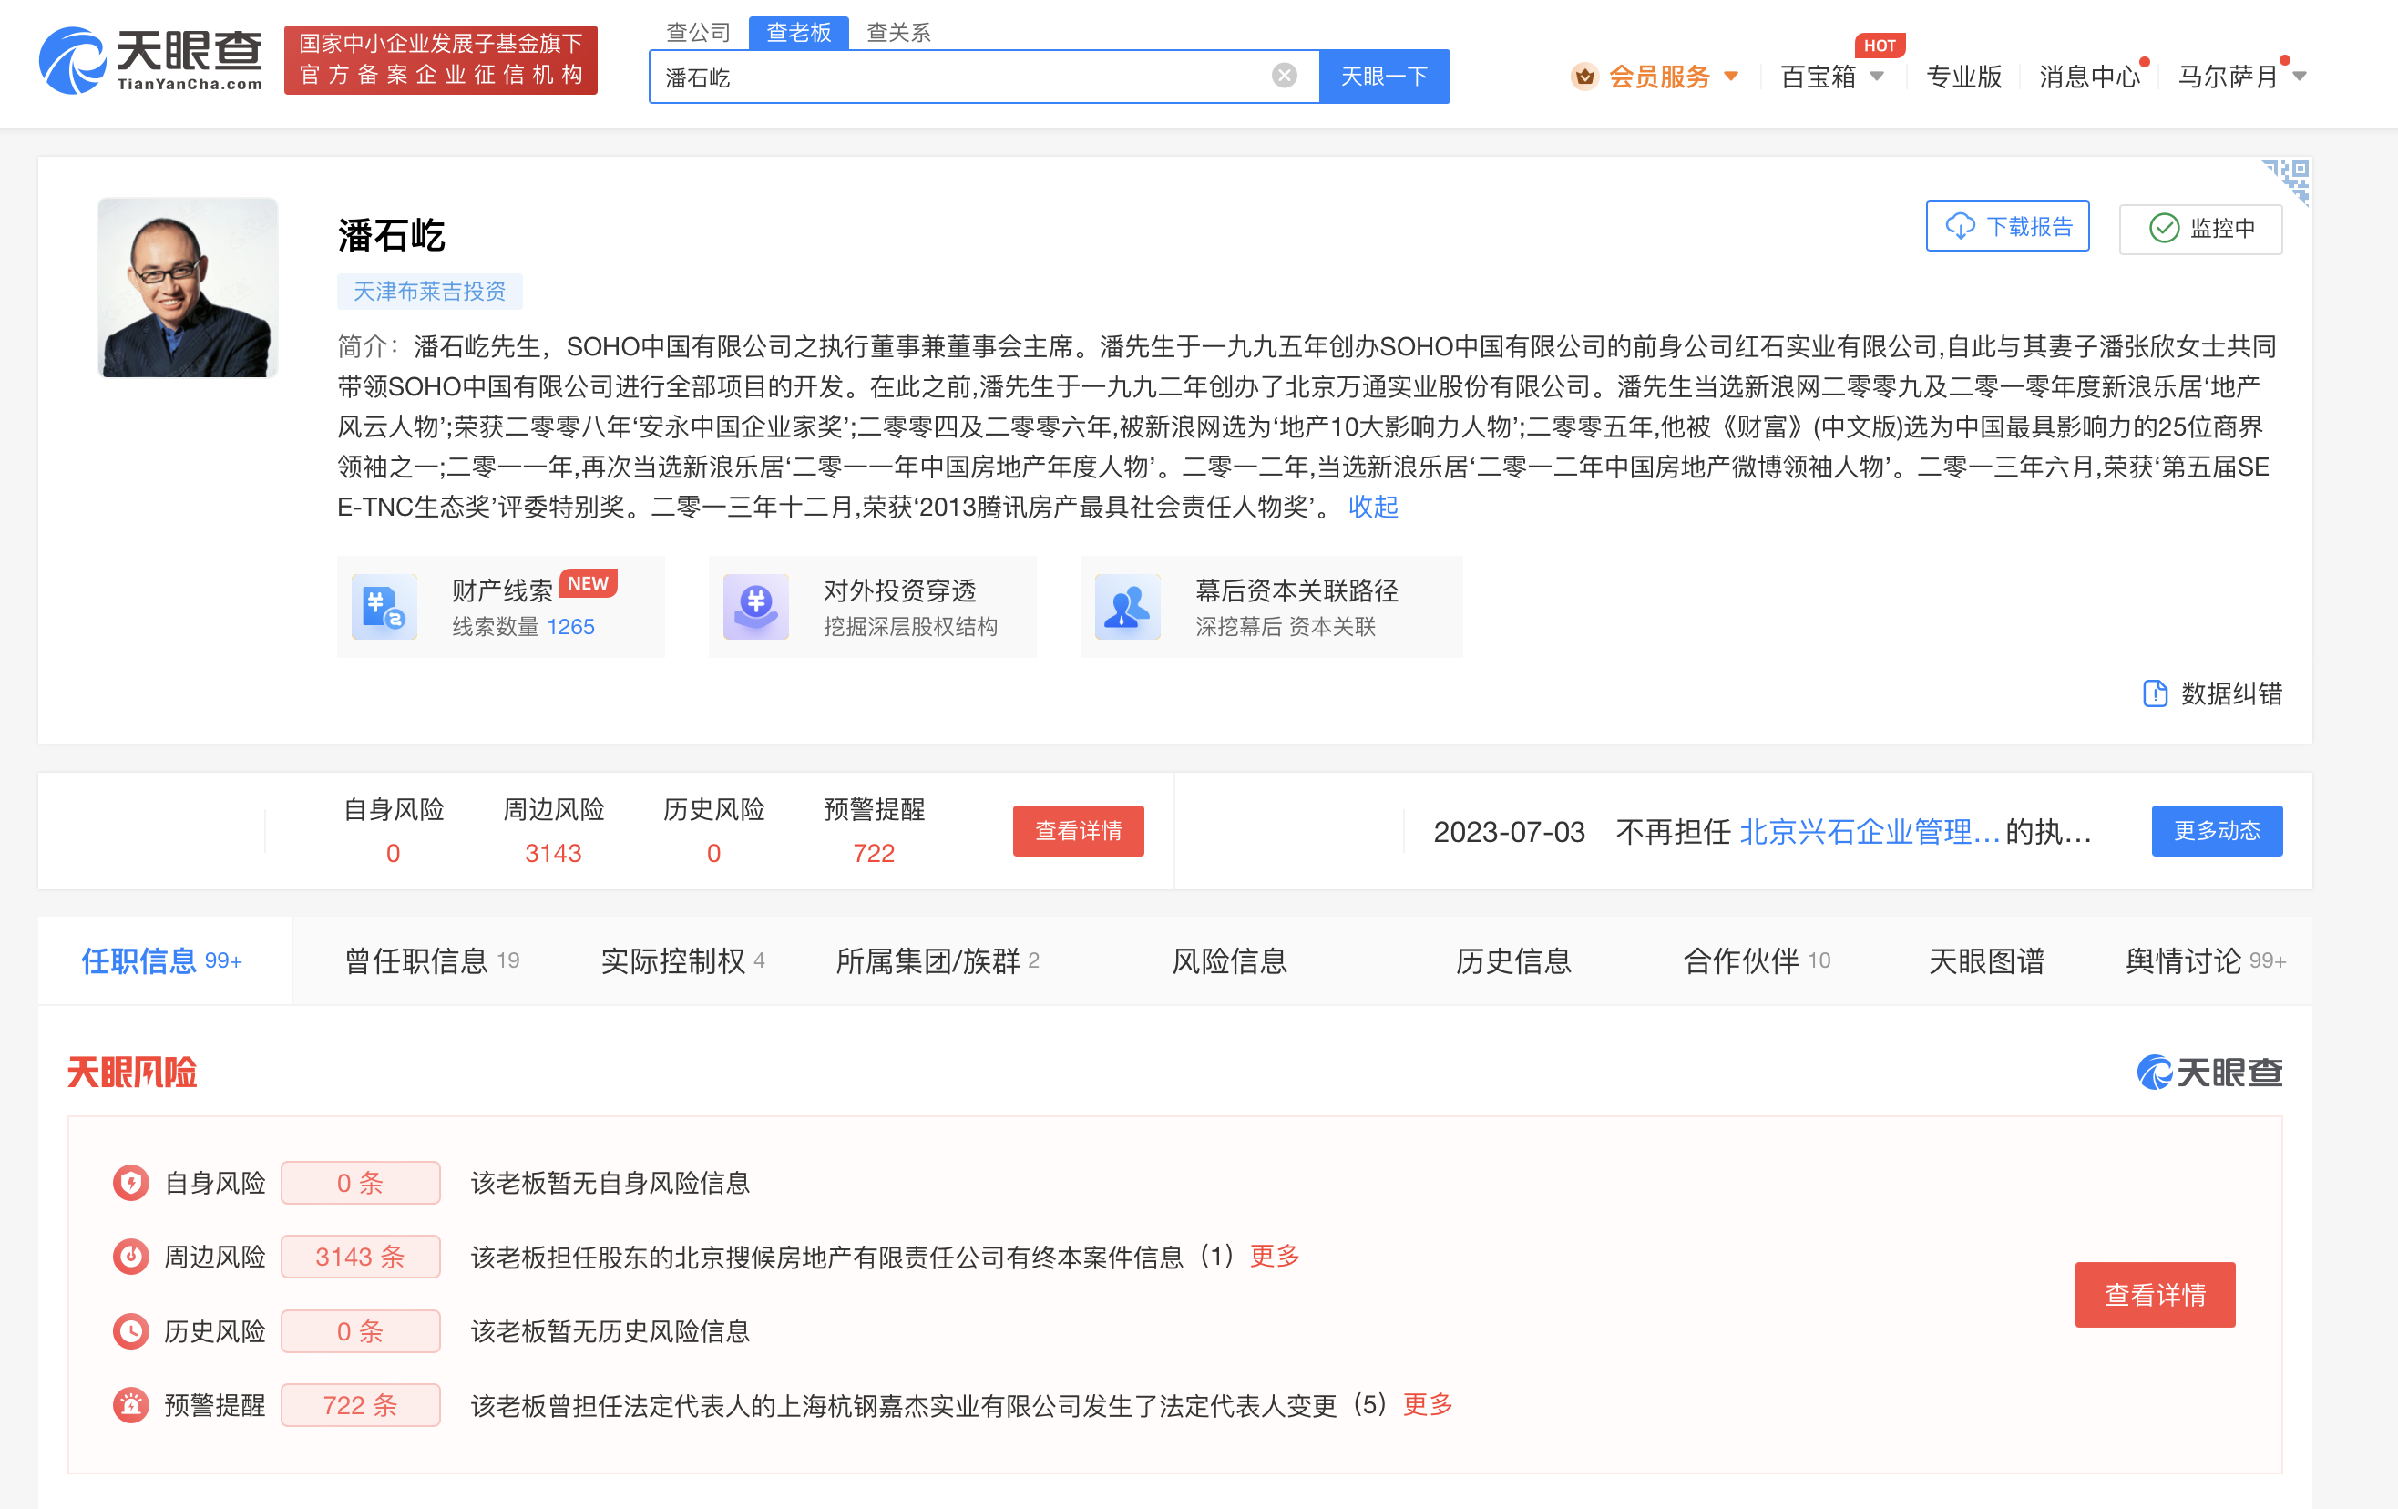
Task: Click the 财产线索 icon
Action: pyautogui.click(x=384, y=607)
